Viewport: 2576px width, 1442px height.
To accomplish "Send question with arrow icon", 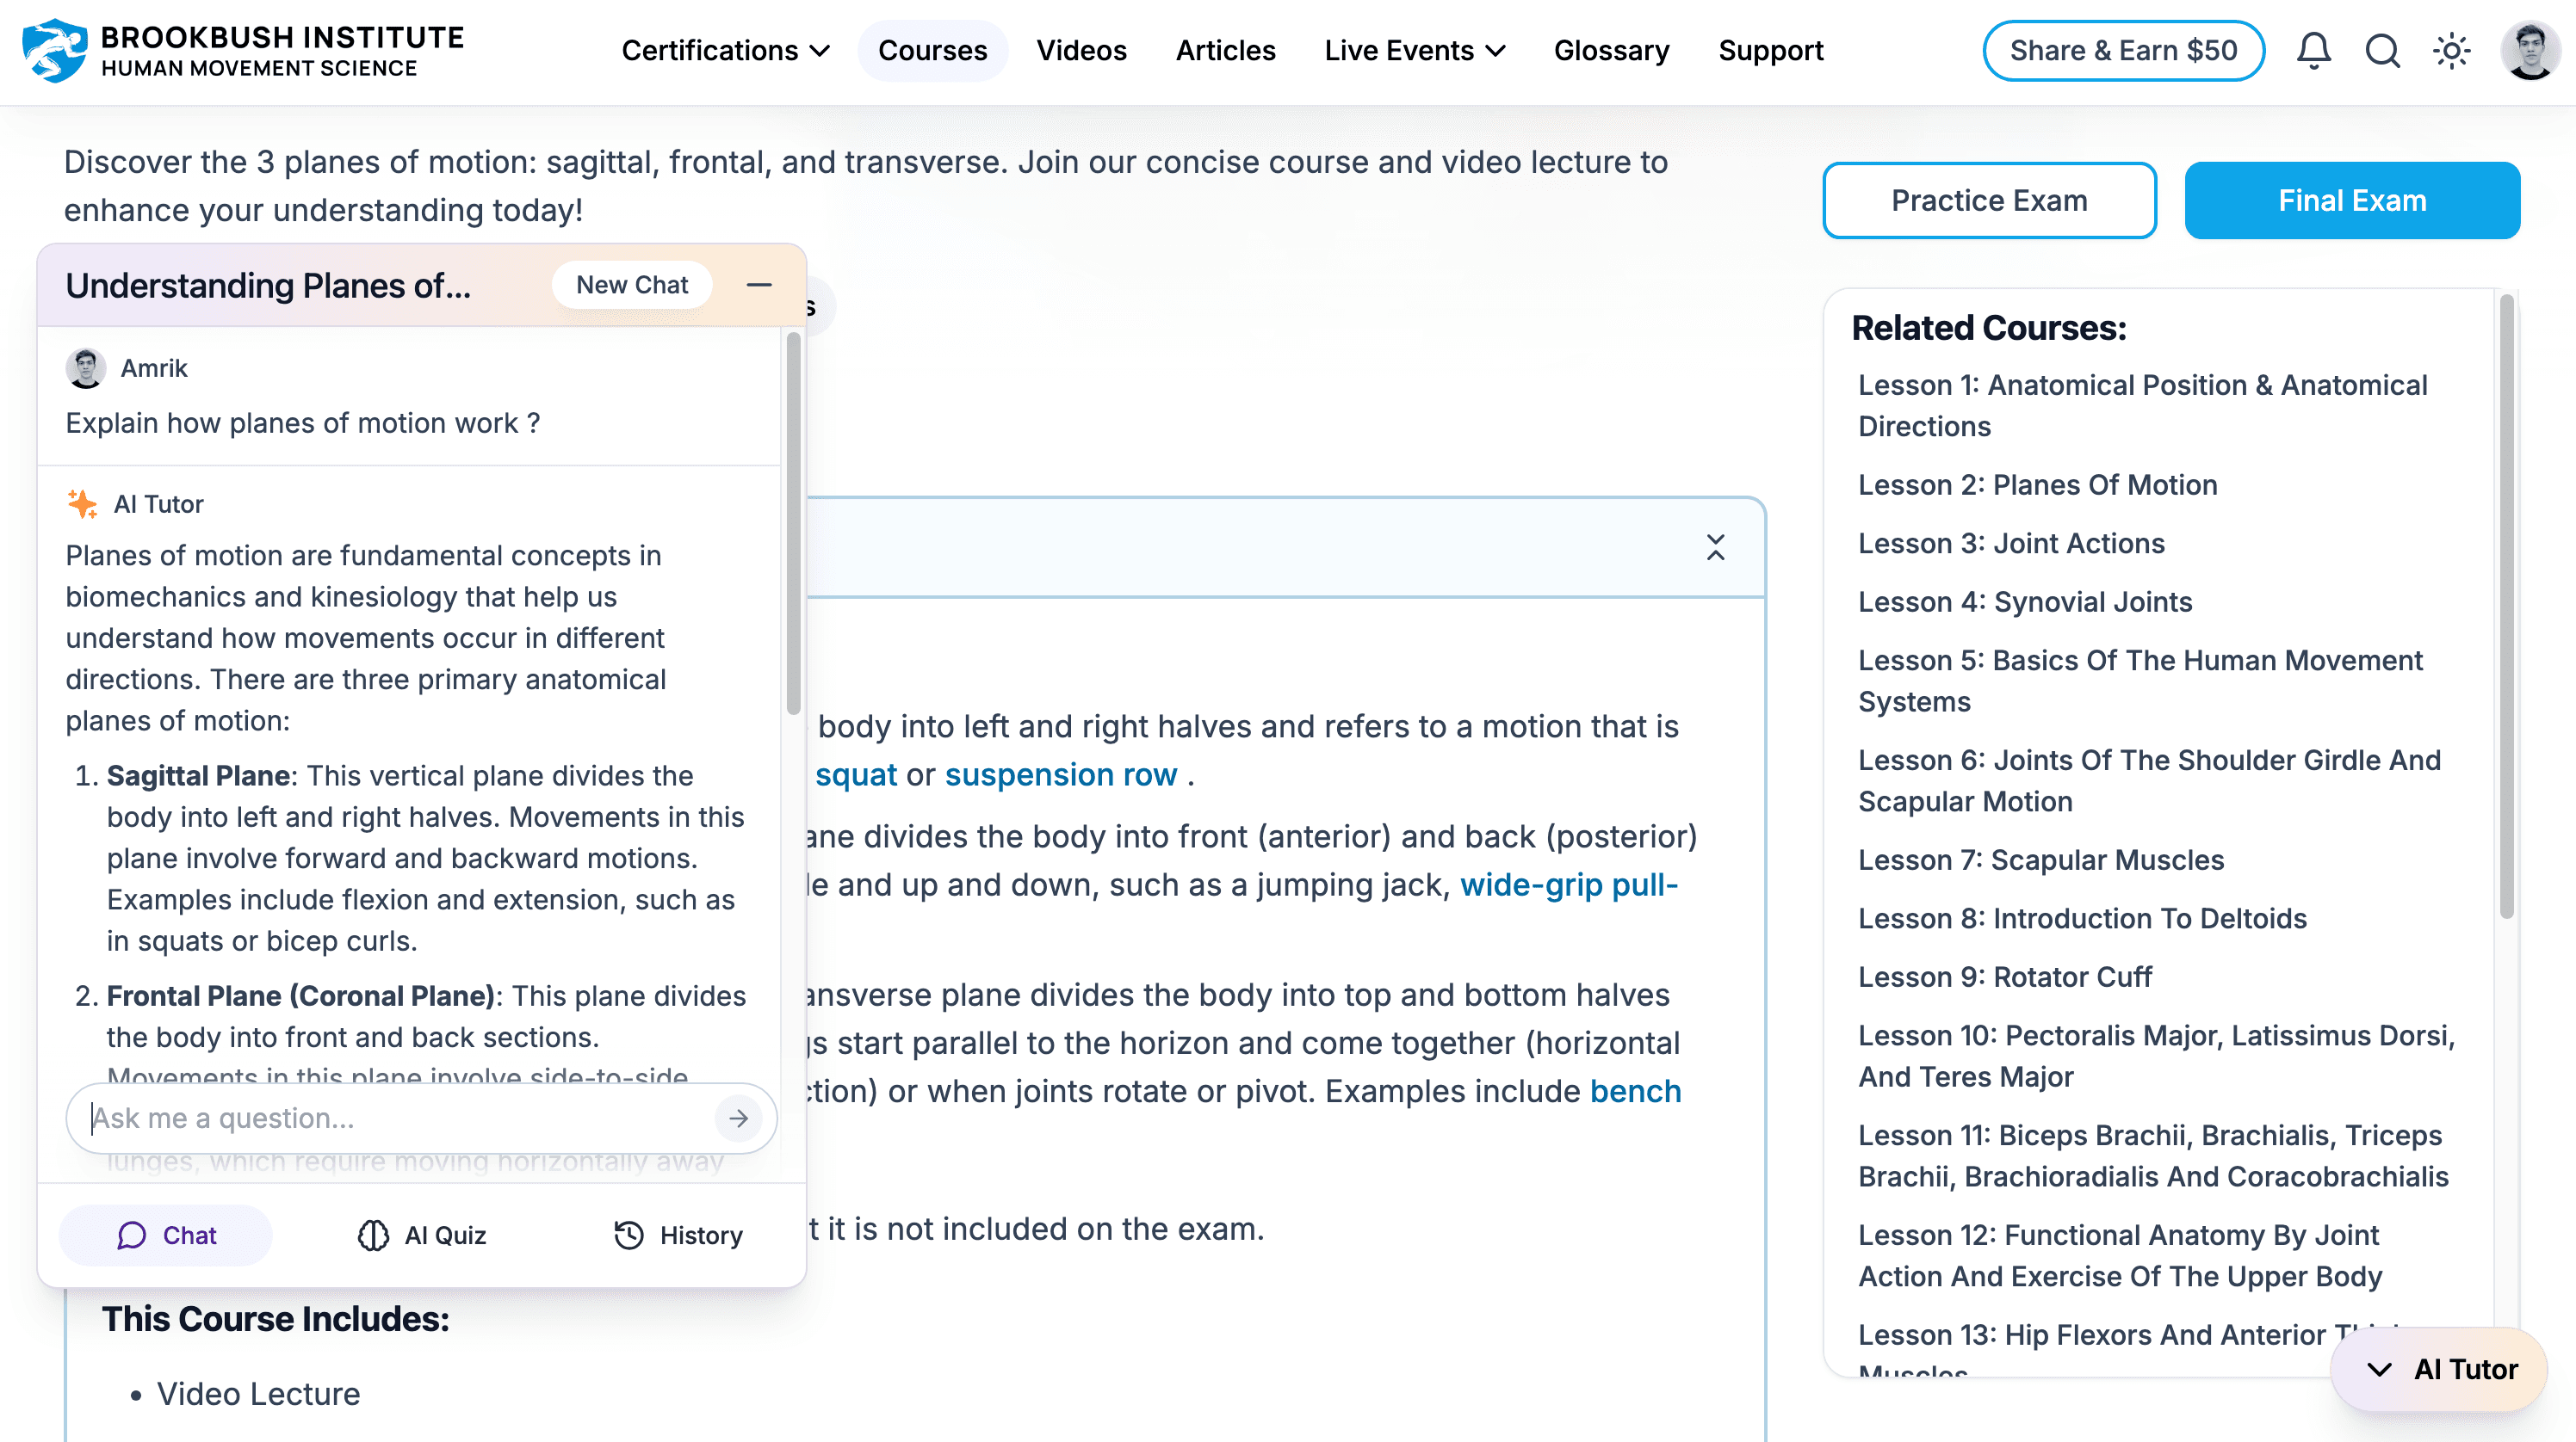I will click(738, 1118).
